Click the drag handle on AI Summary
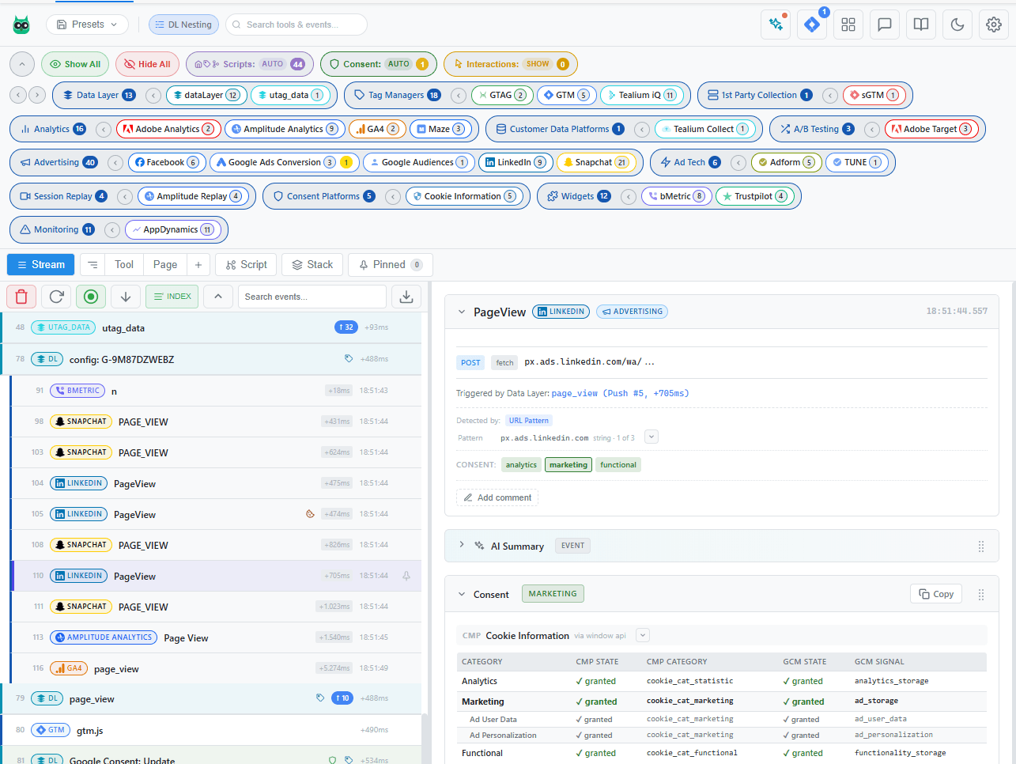This screenshot has height=764, width=1016. (x=981, y=547)
